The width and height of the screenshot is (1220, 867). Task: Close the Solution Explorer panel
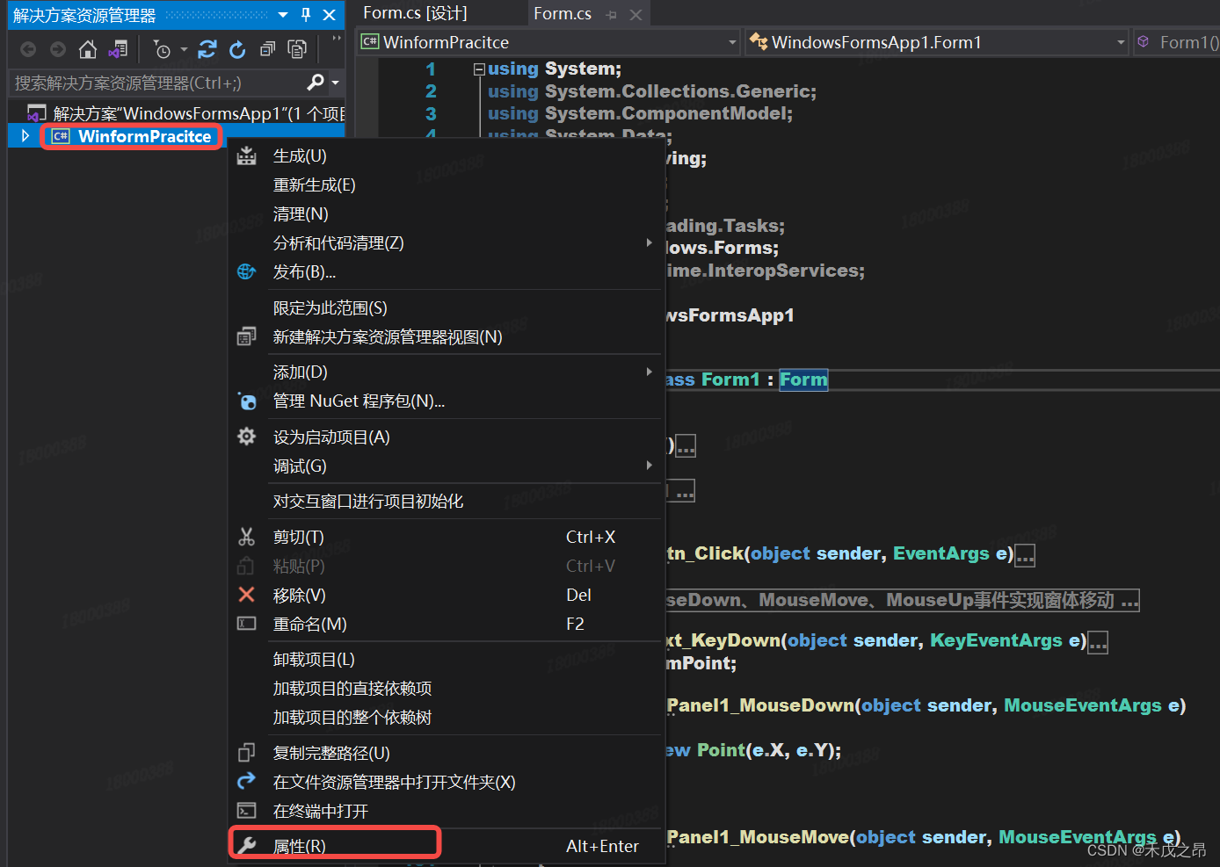tap(330, 15)
